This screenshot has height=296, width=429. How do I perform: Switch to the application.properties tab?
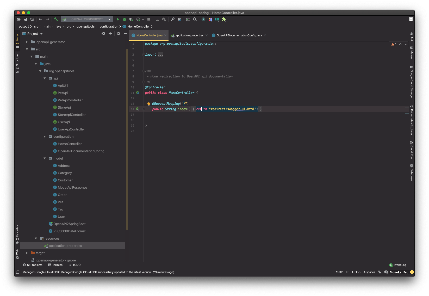point(189,35)
